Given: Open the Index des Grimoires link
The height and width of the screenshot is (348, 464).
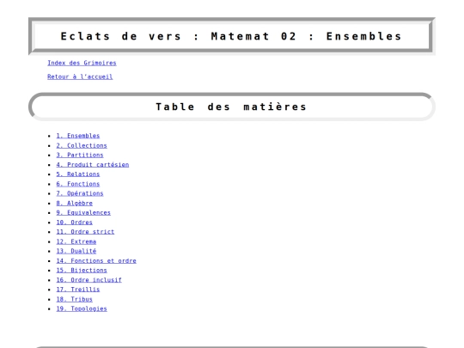Looking at the screenshot, I should (82, 63).
